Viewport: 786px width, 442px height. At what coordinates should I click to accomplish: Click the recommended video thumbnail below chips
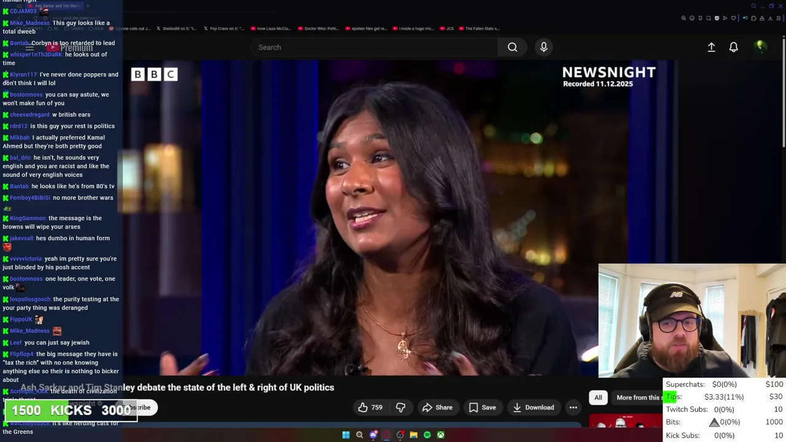(625, 421)
